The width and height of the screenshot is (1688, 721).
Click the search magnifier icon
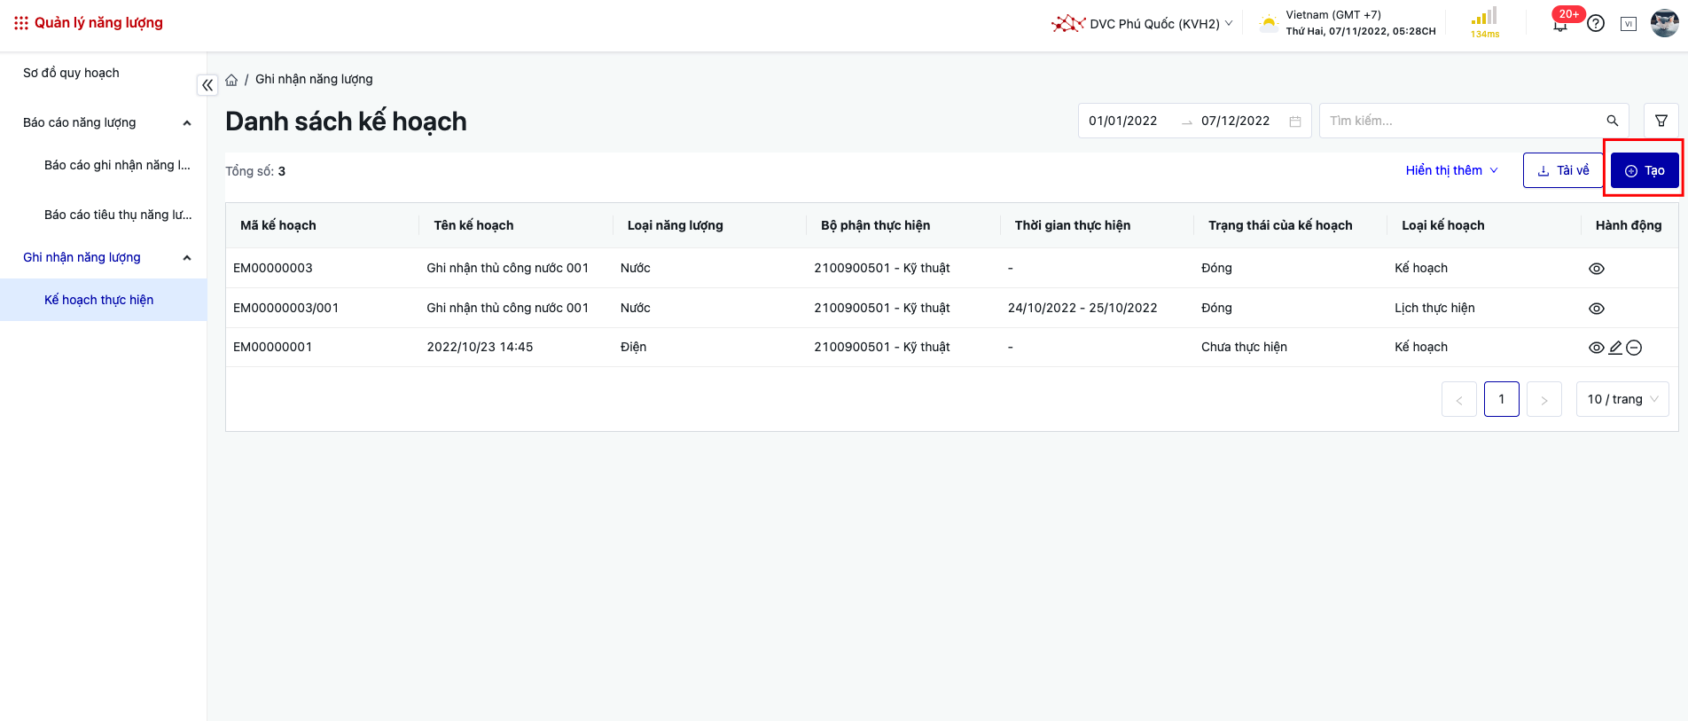click(1612, 121)
